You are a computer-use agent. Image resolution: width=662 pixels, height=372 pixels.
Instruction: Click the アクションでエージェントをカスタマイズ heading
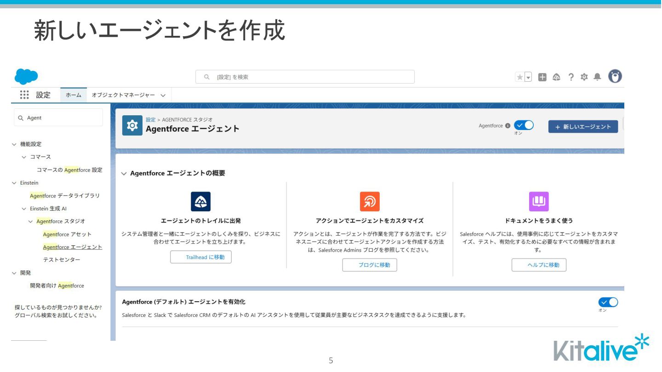click(x=370, y=220)
